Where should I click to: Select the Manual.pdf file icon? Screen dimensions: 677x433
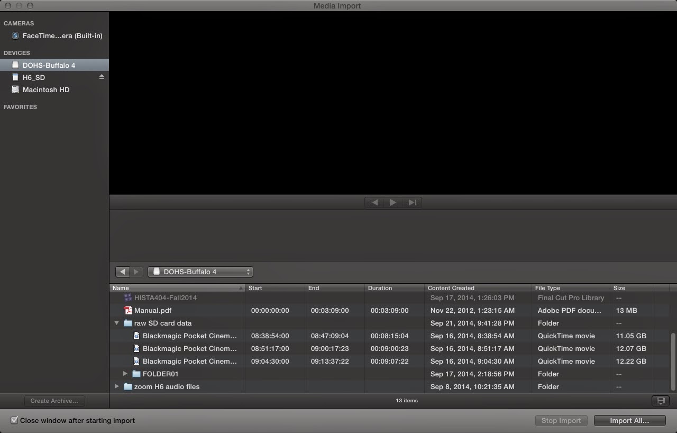pos(128,310)
